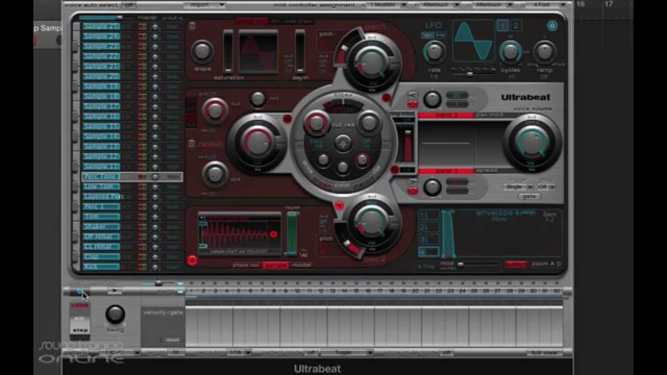This screenshot has height=375, width=667.
Task: Toggle the top-right plugin power button
Action: (x=552, y=26)
